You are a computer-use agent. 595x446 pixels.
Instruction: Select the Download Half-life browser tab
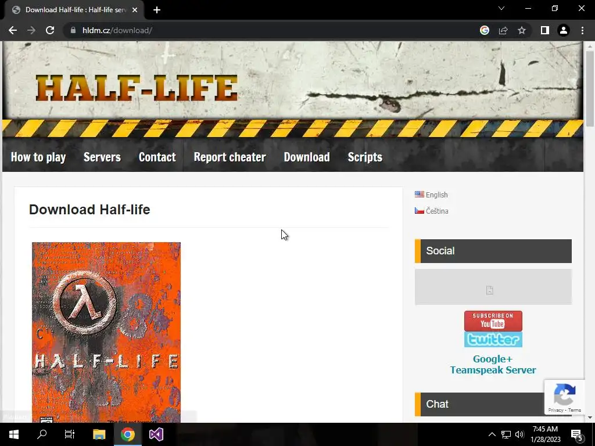coord(74,10)
